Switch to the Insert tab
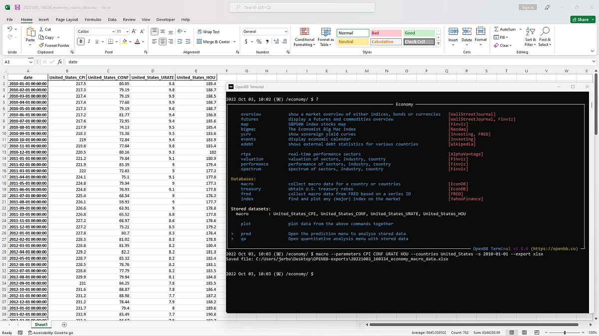 point(43,19)
